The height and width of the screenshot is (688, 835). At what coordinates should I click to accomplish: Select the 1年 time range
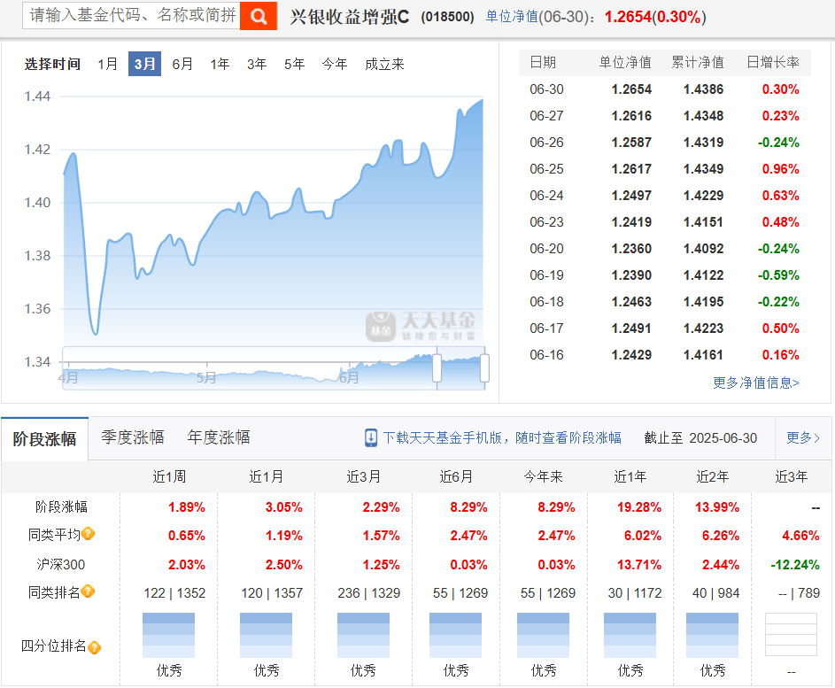220,64
